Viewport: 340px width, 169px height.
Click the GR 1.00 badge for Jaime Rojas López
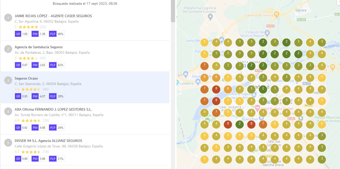pos(21,34)
